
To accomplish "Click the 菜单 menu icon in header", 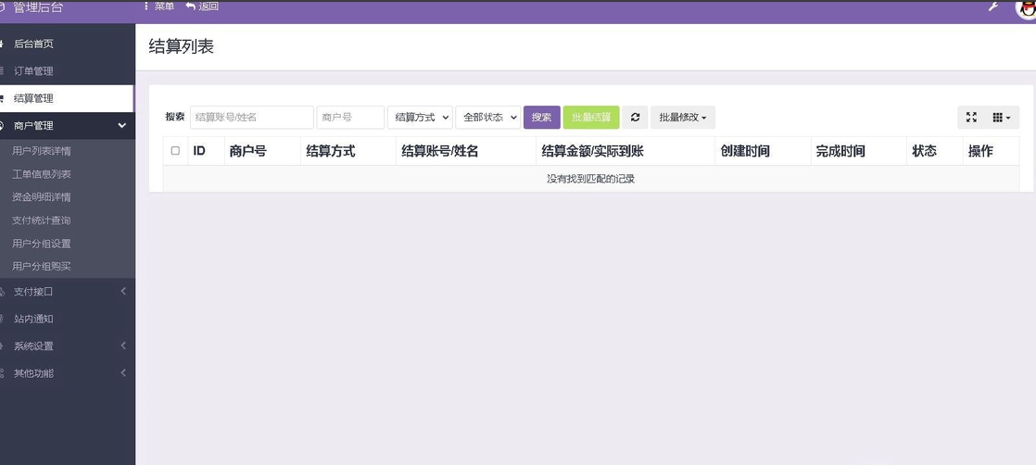I will tap(159, 6).
